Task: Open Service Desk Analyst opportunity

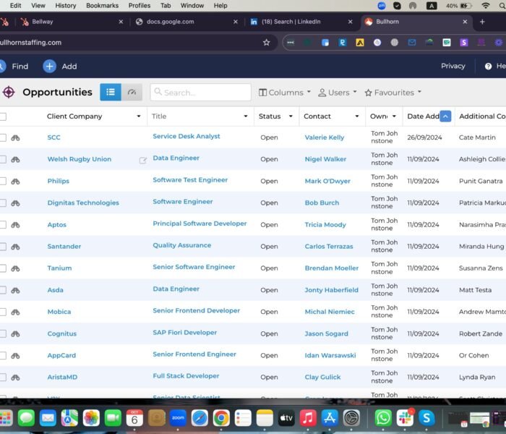Action: point(186,136)
